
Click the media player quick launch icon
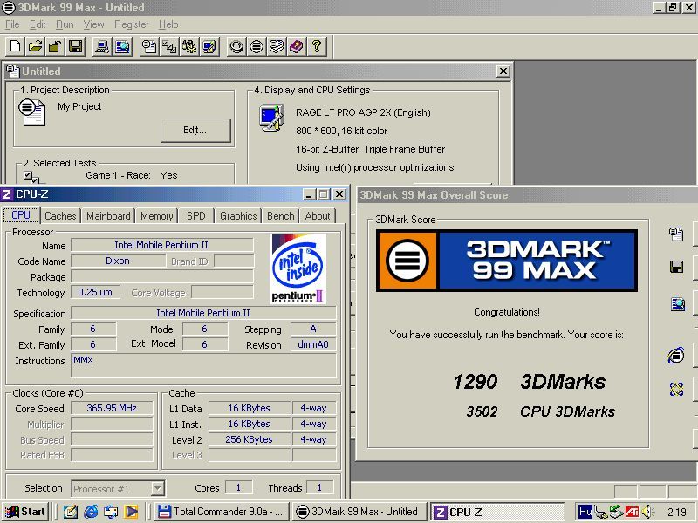pos(131,512)
